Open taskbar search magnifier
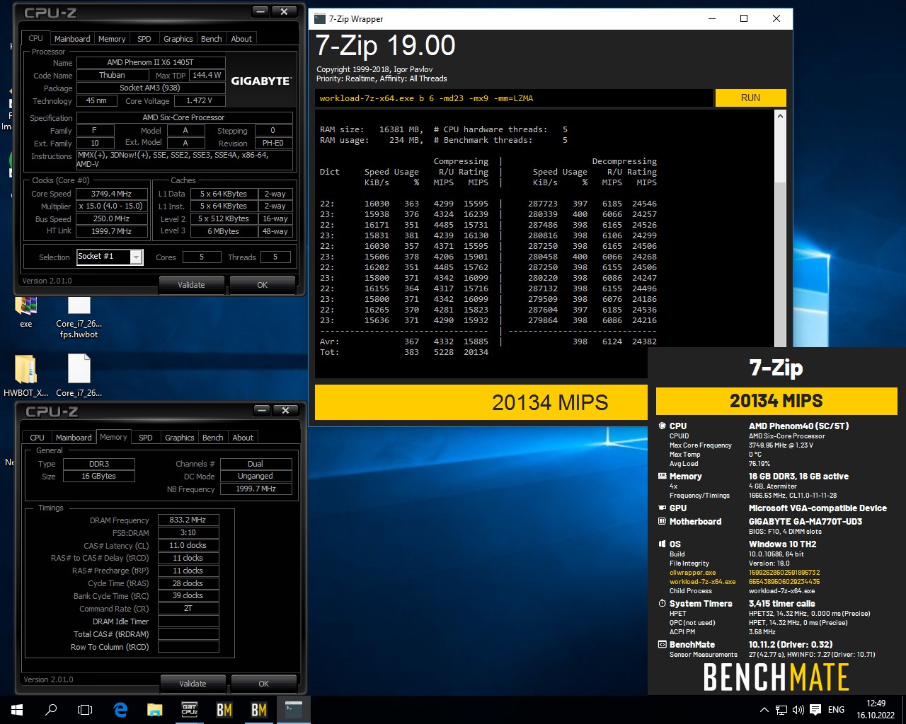Image resolution: width=906 pixels, height=724 pixels. tap(51, 710)
